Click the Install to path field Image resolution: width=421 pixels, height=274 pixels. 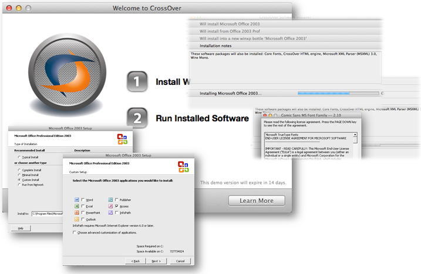pyautogui.click(x=47, y=214)
